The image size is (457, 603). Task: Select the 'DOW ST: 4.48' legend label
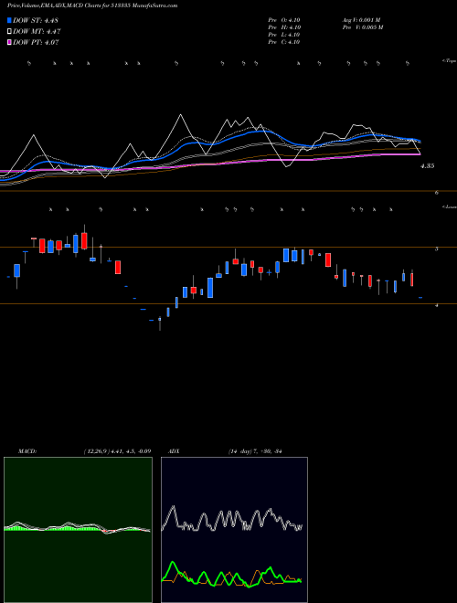tap(36, 20)
